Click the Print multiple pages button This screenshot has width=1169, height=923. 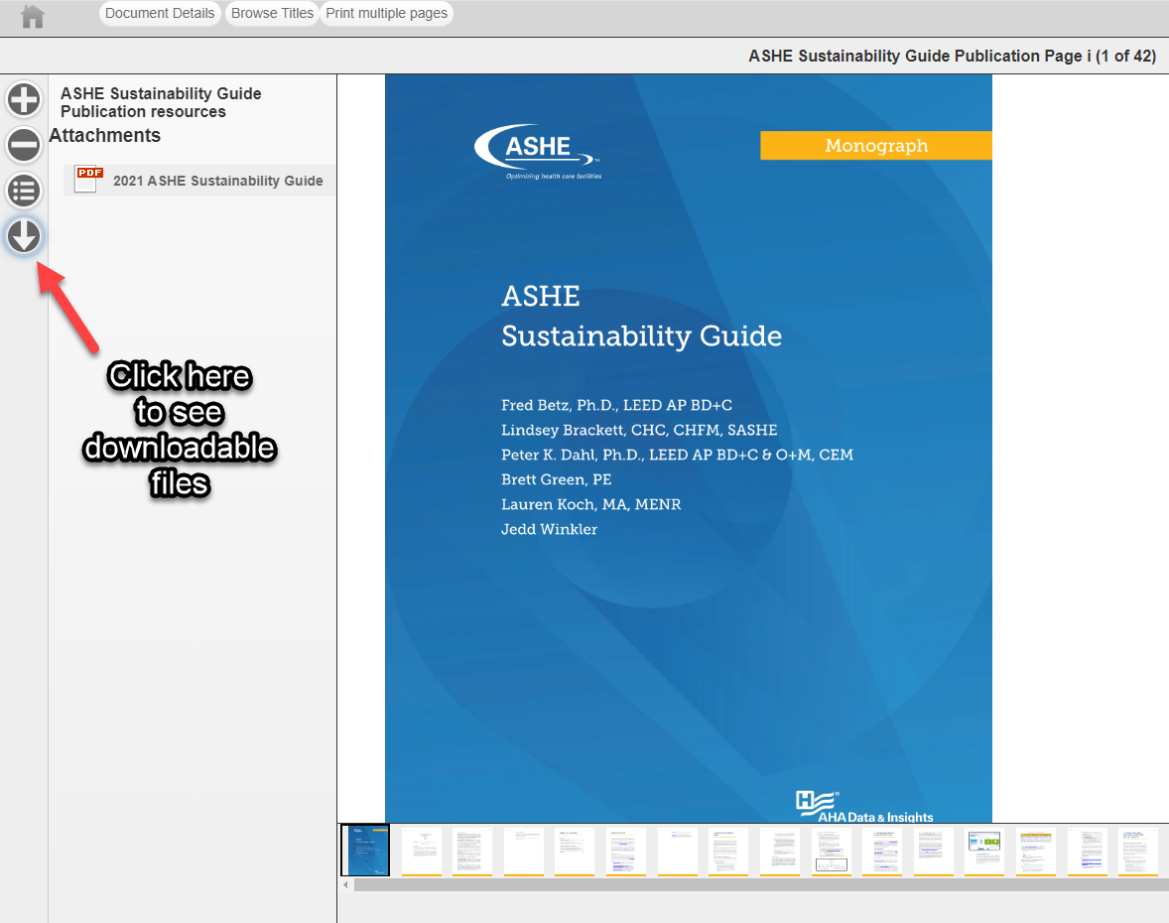pyautogui.click(x=386, y=13)
